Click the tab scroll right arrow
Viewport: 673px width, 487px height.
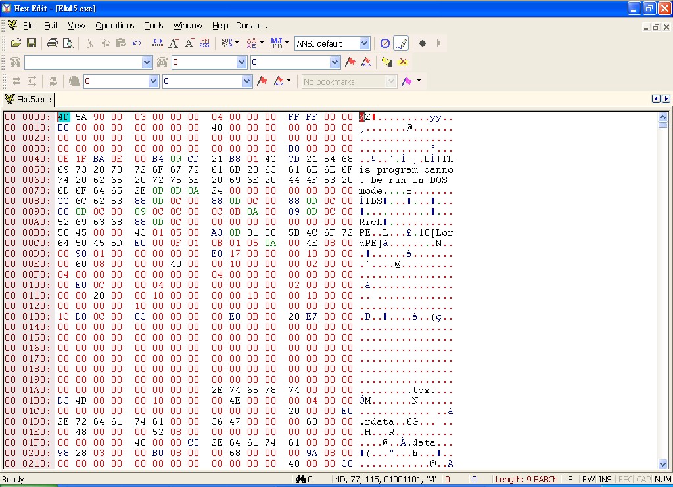click(x=666, y=99)
